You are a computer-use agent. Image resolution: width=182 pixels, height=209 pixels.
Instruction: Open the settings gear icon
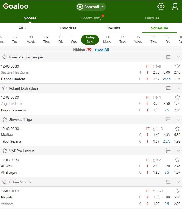pos(161,7)
